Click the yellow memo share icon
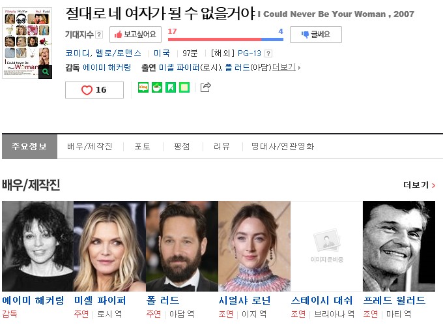 [x=184, y=87]
